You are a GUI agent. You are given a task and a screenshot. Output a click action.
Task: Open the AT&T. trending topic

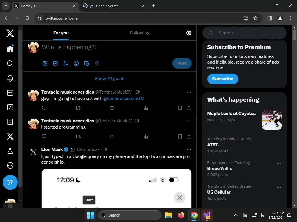pos(213,145)
